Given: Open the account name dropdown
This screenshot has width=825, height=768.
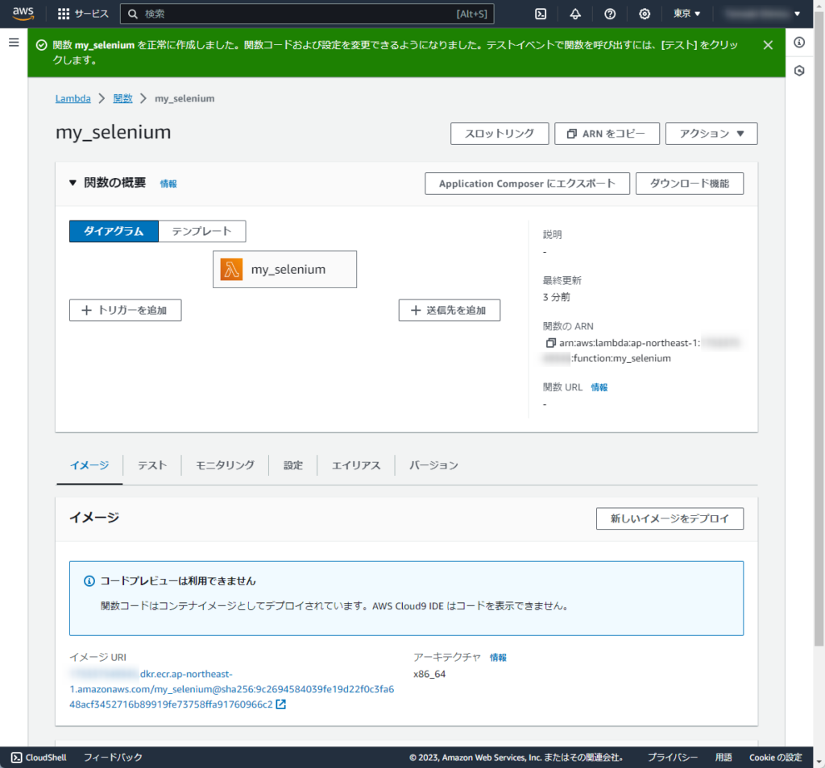Looking at the screenshot, I should click(762, 14).
